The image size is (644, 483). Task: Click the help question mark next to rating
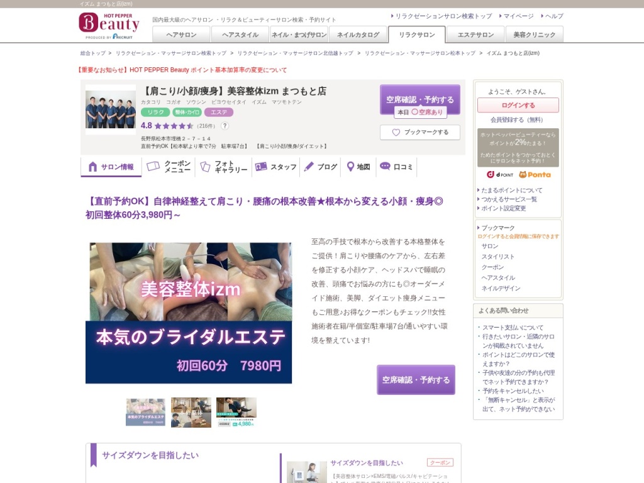[x=225, y=126]
